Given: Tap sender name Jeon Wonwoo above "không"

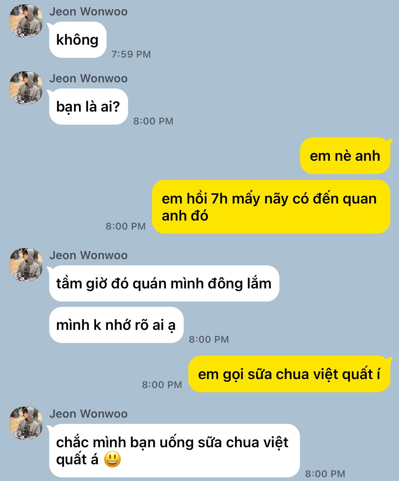Looking at the screenshot, I should point(88,12).
